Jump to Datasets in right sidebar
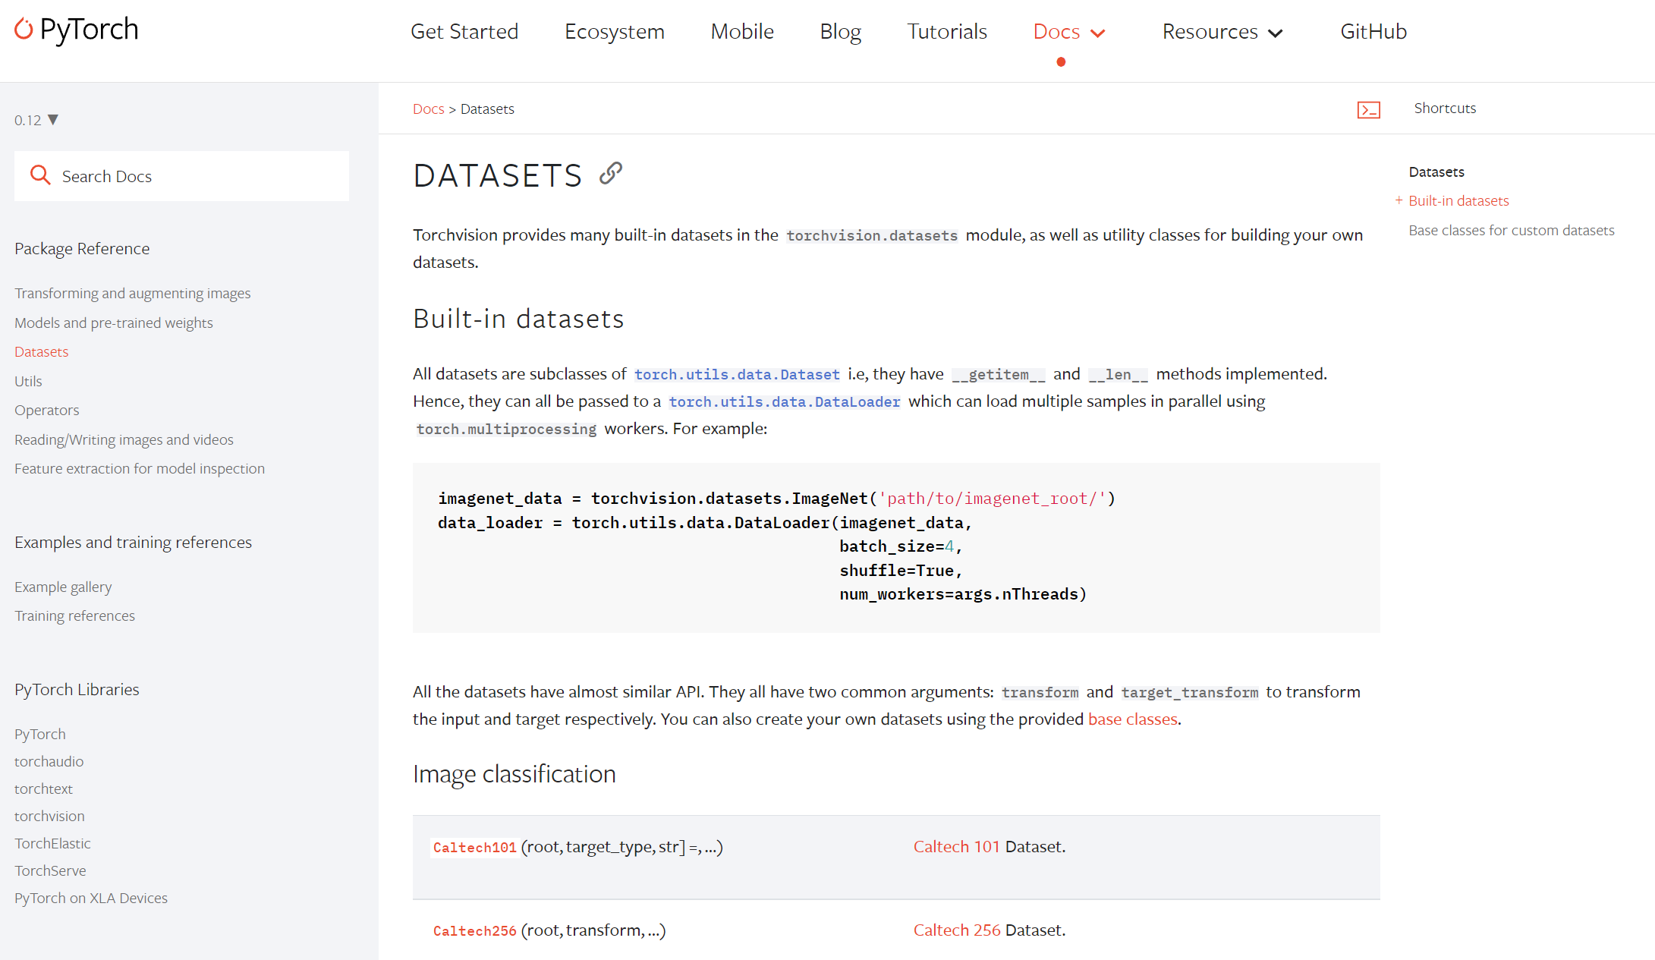 click(x=1436, y=172)
